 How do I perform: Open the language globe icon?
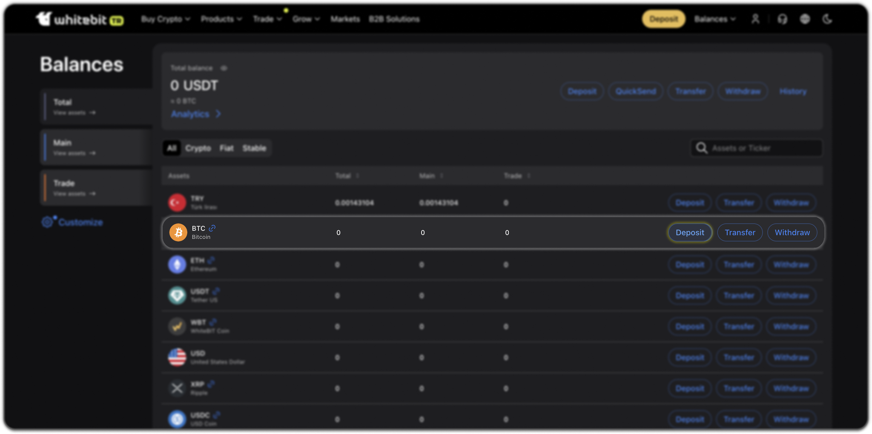[805, 19]
